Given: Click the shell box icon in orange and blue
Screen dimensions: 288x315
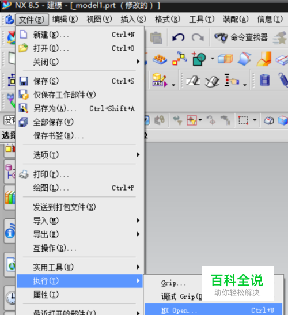Looking at the screenshot, I should click(225, 59).
